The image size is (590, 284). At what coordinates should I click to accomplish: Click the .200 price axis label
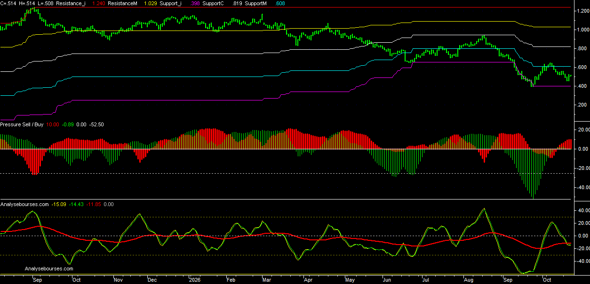[x=583, y=105]
